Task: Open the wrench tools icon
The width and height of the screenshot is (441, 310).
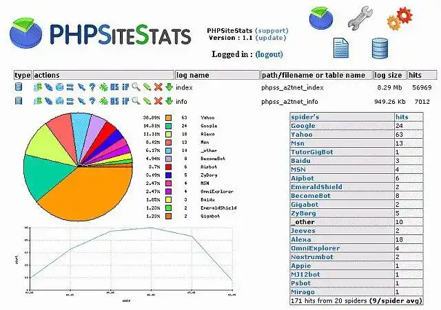Action: coord(360,19)
